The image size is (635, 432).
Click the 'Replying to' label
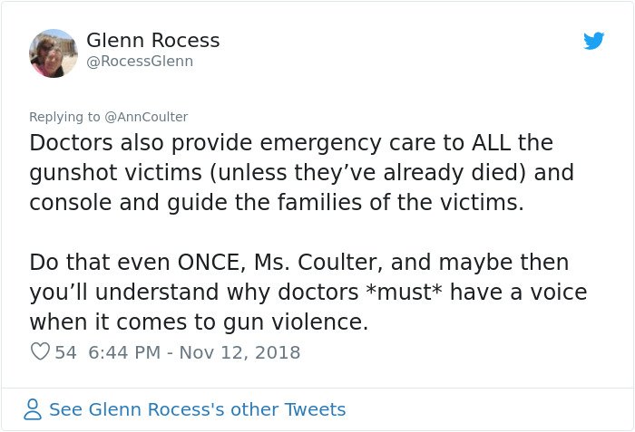(x=65, y=117)
